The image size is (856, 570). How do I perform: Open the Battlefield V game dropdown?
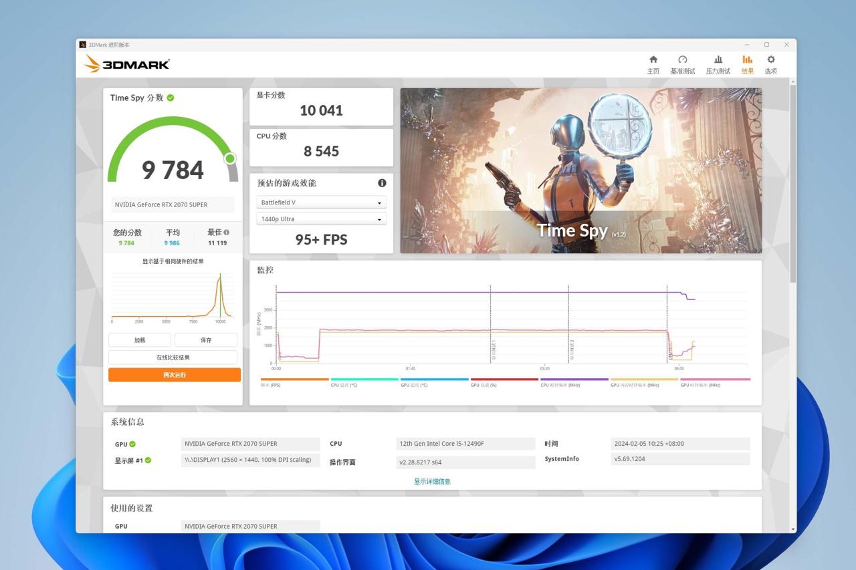pyautogui.click(x=321, y=202)
